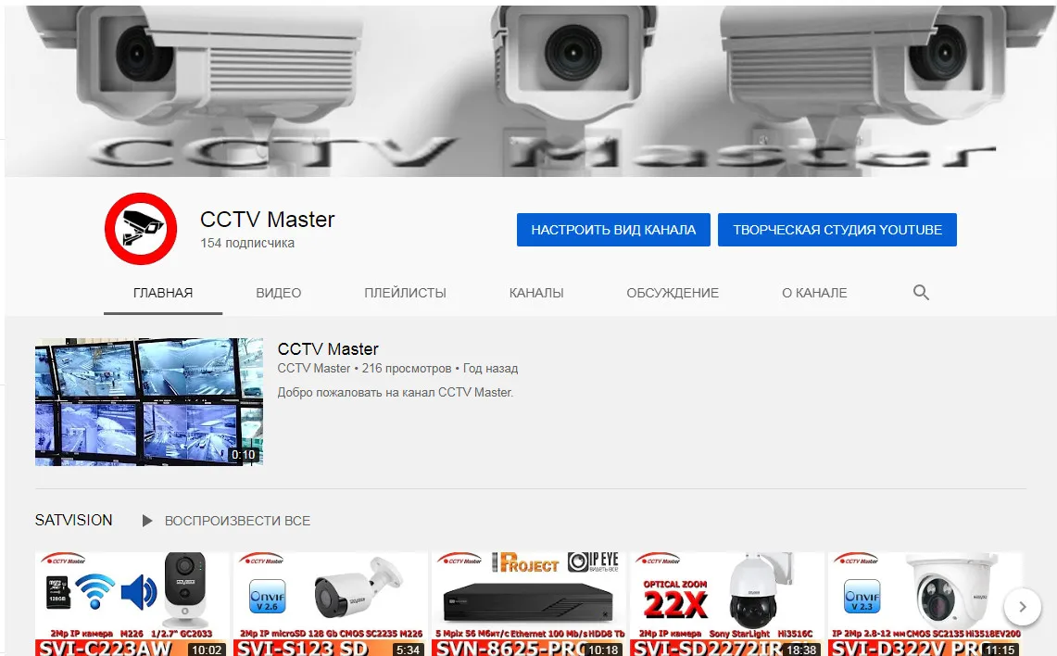
Task: Open the SVN-8625-PRO video thumbnail
Action: 528,604
